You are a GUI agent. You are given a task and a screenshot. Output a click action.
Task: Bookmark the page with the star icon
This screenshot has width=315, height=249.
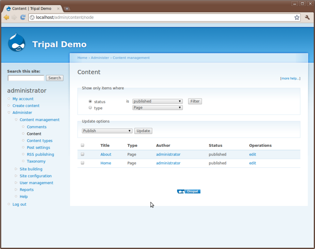pos(297,17)
